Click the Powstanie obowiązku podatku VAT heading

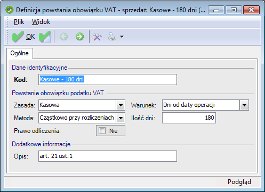pos(58,93)
